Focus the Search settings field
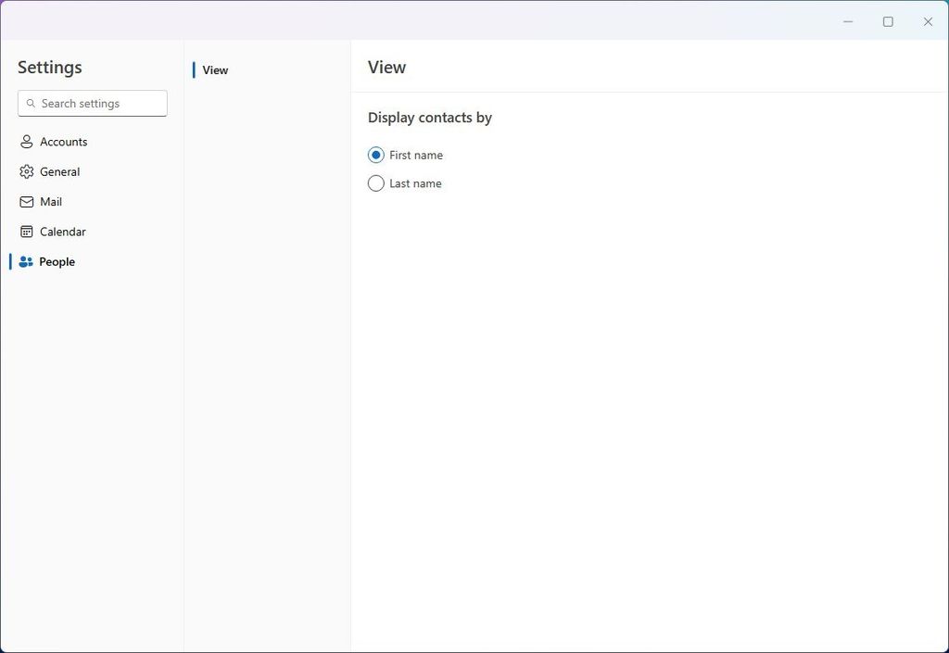 pyautogui.click(x=93, y=104)
